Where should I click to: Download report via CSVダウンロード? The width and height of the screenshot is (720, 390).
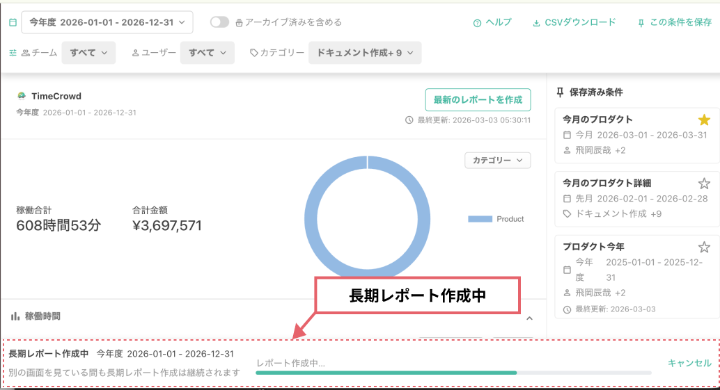(580, 22)
